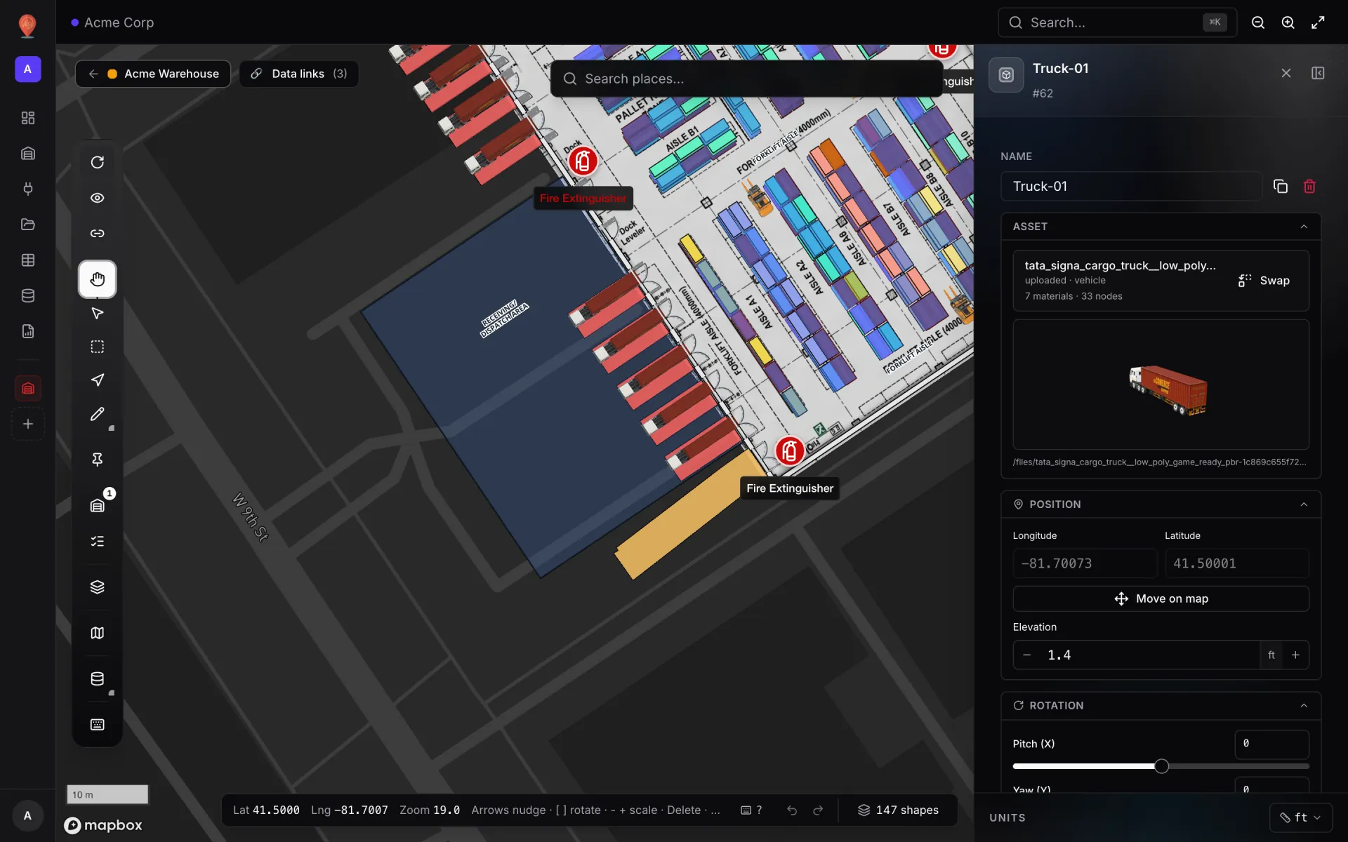
Task: Increase elevation with plus stepper
Action: tap(1295, 655)
